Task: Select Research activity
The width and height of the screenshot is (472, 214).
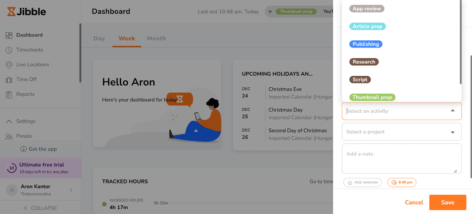Action: pyautogui.click(x=364, y=62)
